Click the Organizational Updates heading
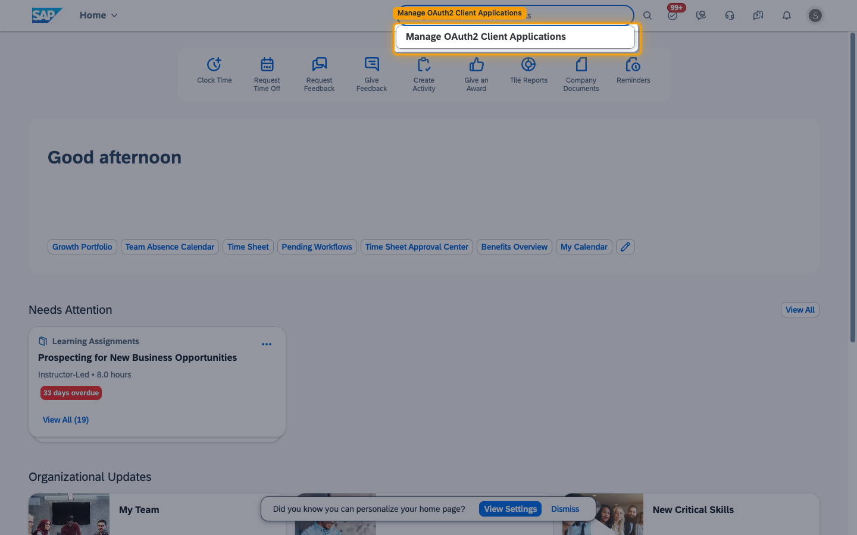The width and height of the screenshot is (857, 535). tap(90, 477)
